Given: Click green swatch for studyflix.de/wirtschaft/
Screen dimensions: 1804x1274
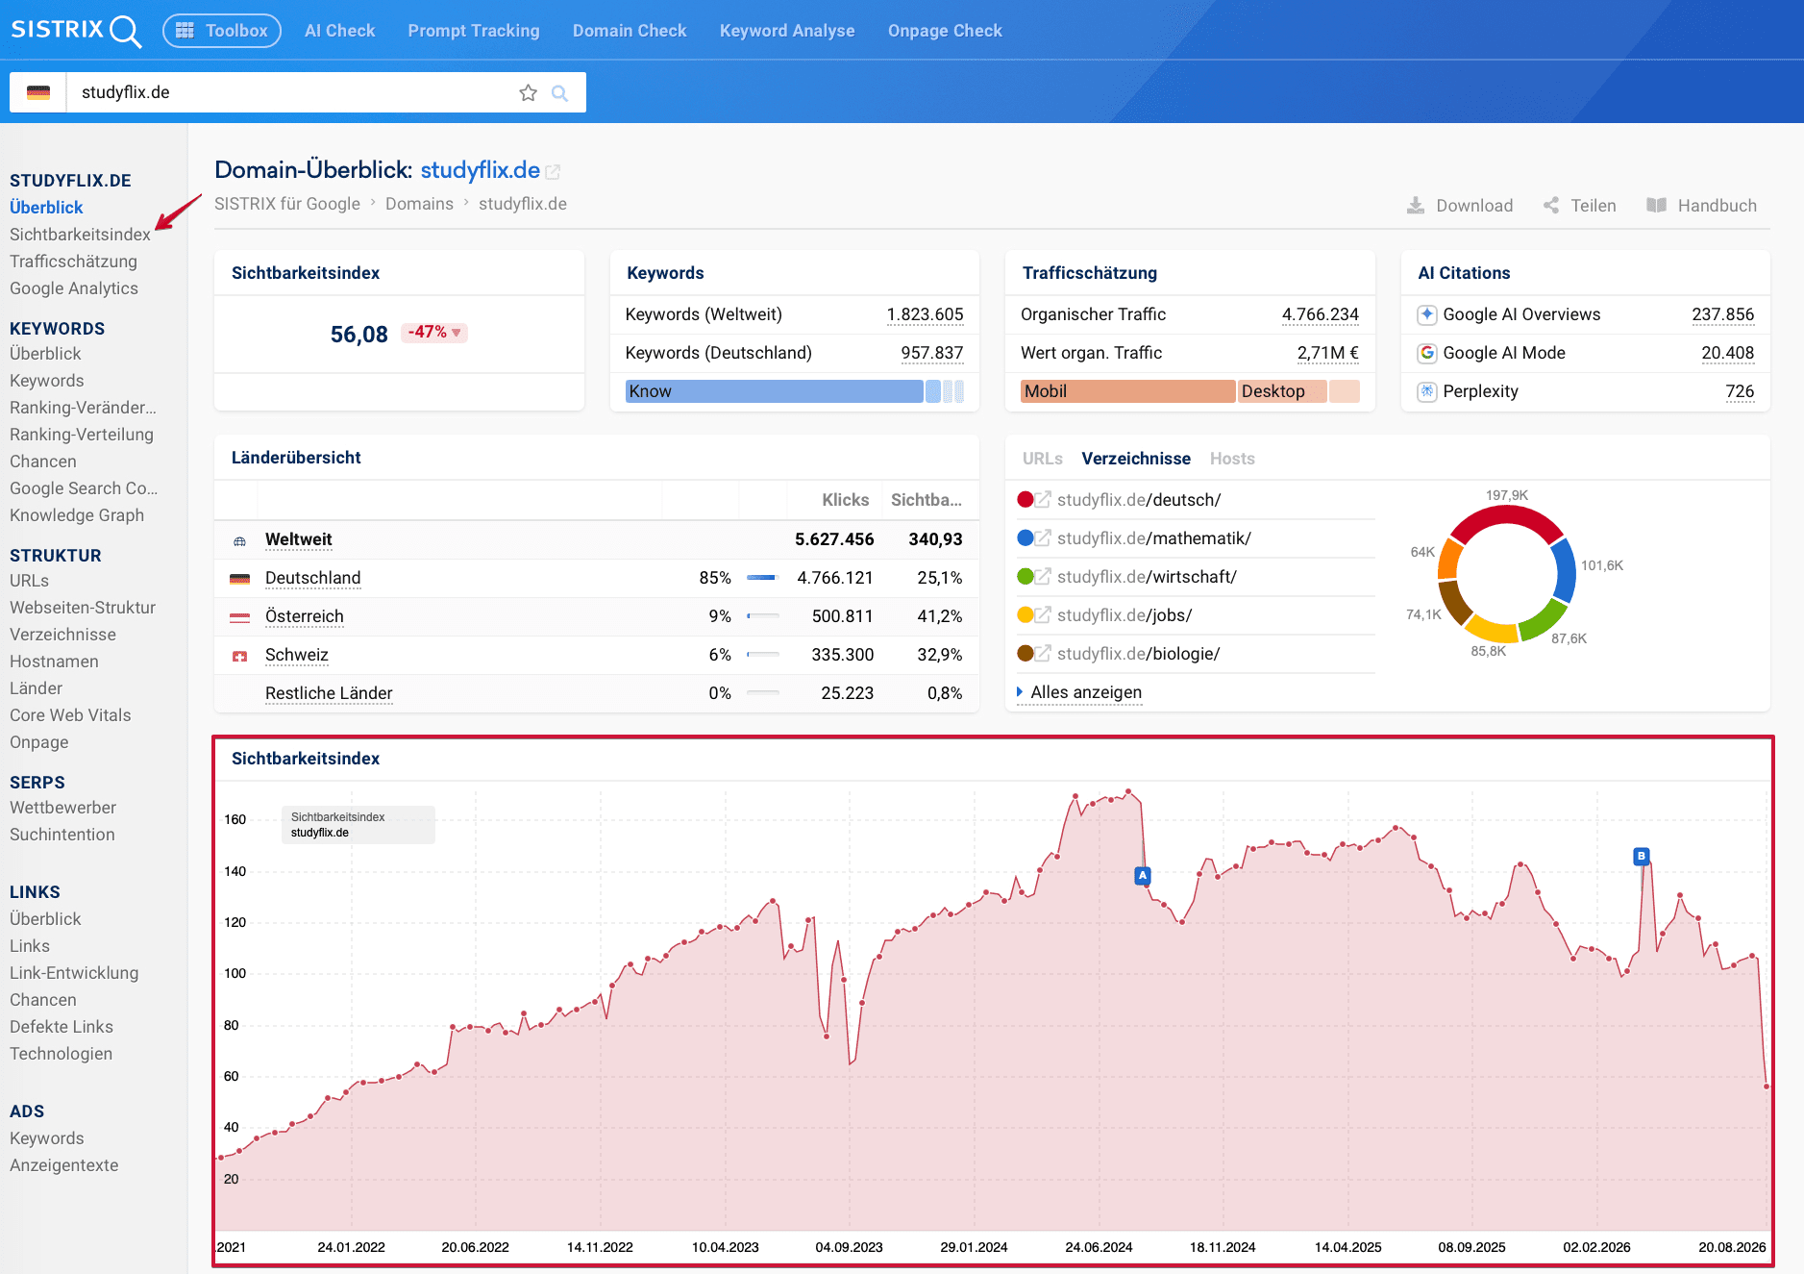Looking at the screenshot, I should pos(1026,576).
